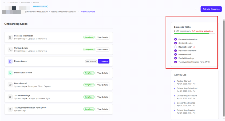Click the Not Started badge on Device Loaner
The image size is (225, 121).
pyautogui.click(x=91, y=61)
